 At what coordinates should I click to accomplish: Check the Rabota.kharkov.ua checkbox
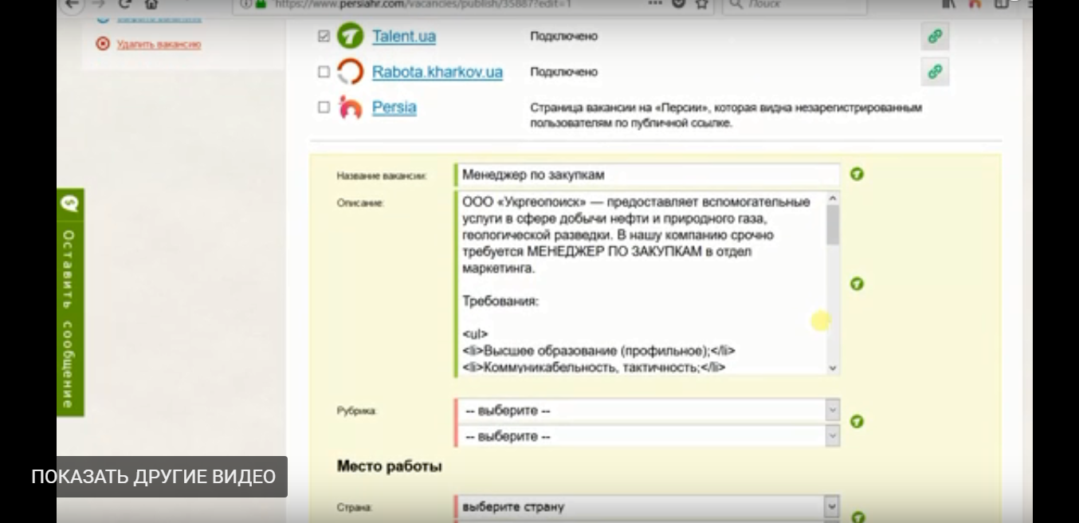[324, 72]
